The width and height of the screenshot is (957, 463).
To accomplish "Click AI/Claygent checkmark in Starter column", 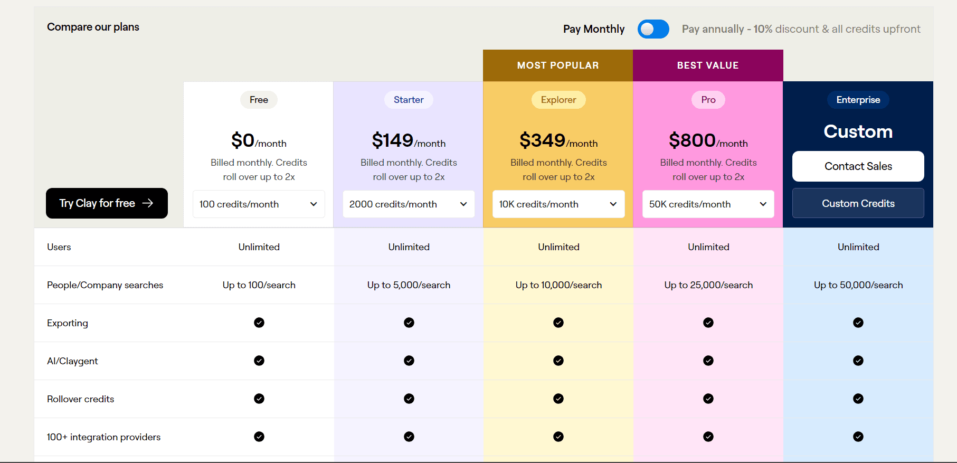I will (409, 361).
